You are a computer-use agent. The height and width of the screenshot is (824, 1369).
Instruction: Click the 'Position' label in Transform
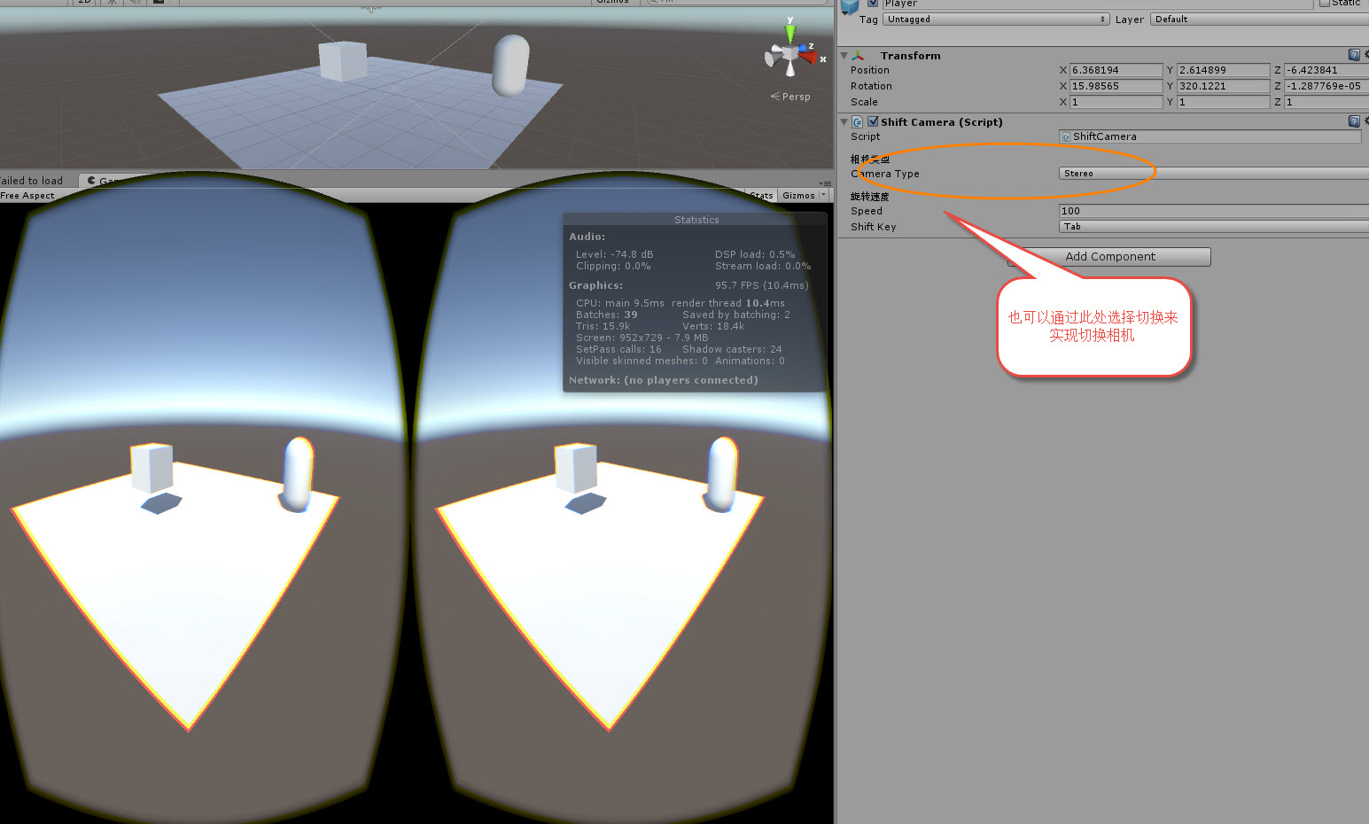click(x=870, y=70)
